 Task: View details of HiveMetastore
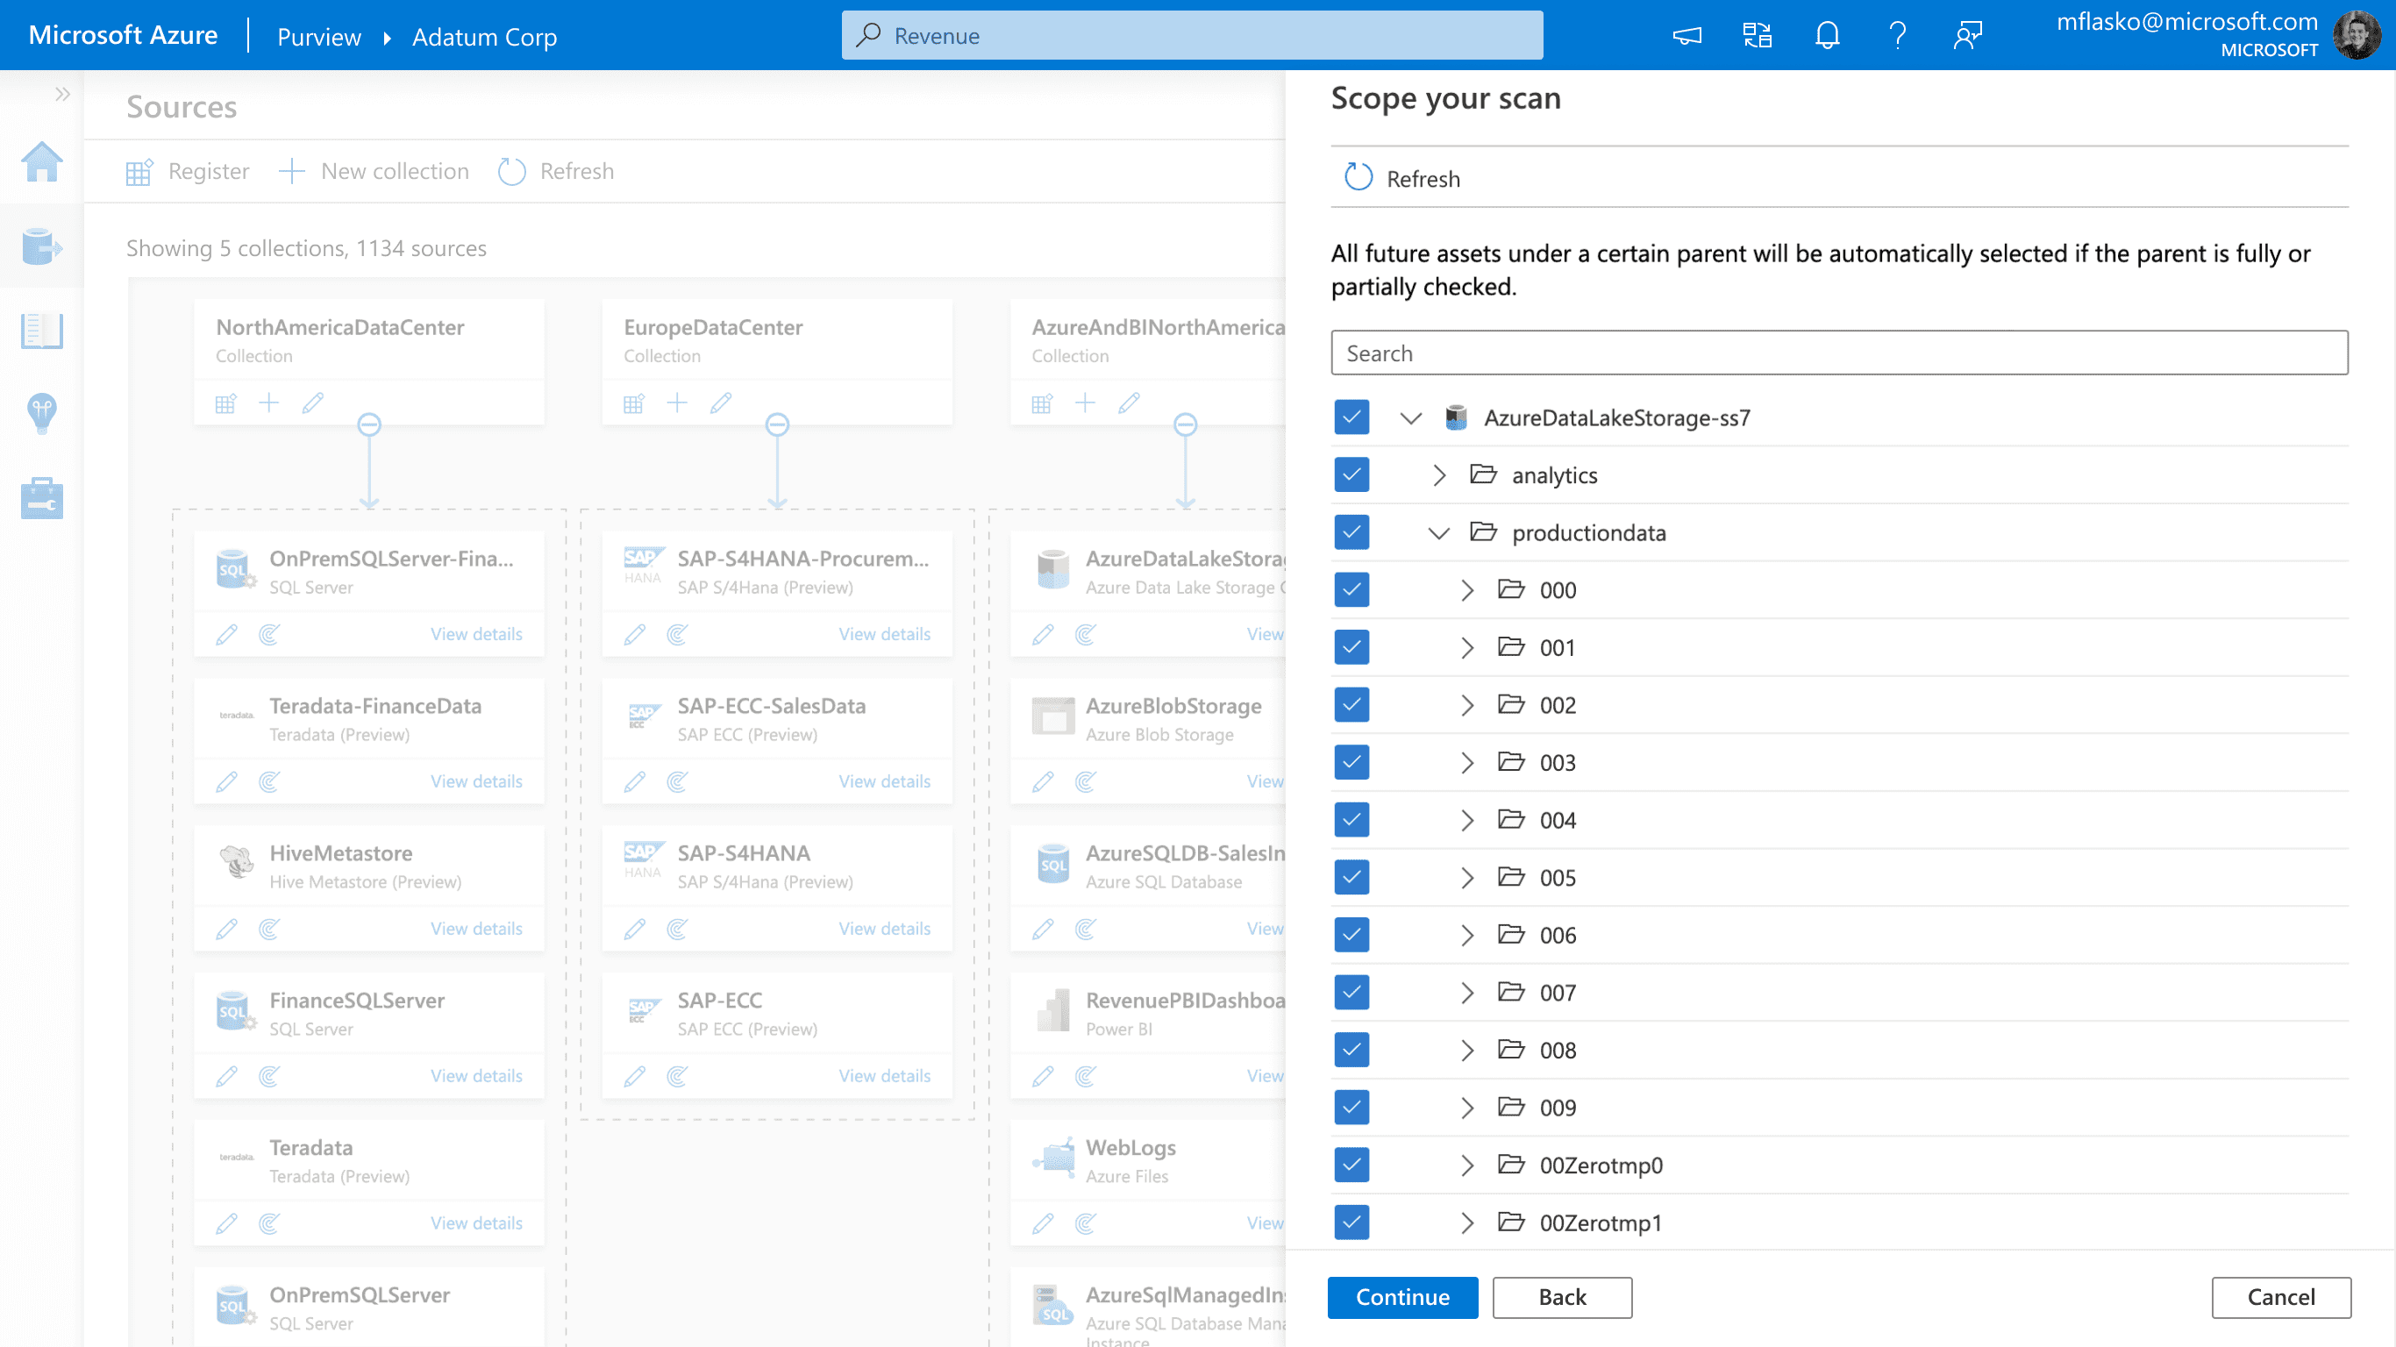pyautogui.click(x=476, y=929)
